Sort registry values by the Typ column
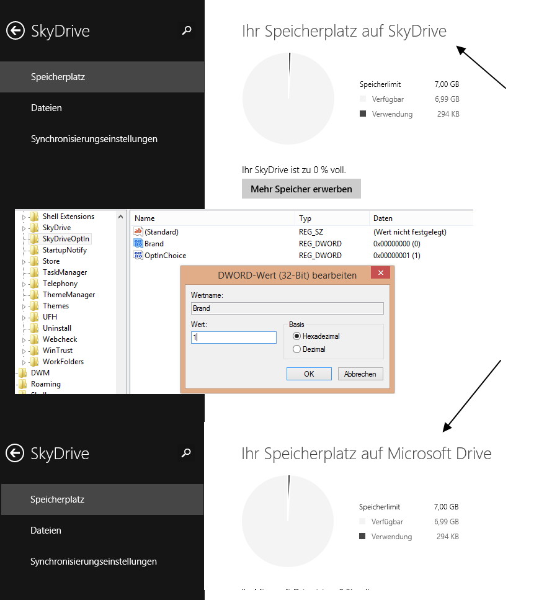 (332, 218)
